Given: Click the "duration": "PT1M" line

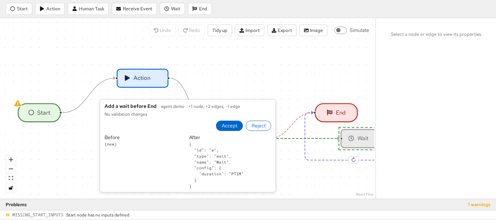Looking at the screenshot, I should (x=221, y=174).
